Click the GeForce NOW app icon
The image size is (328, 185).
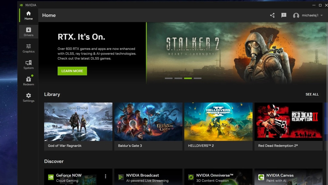click(51, 177)
